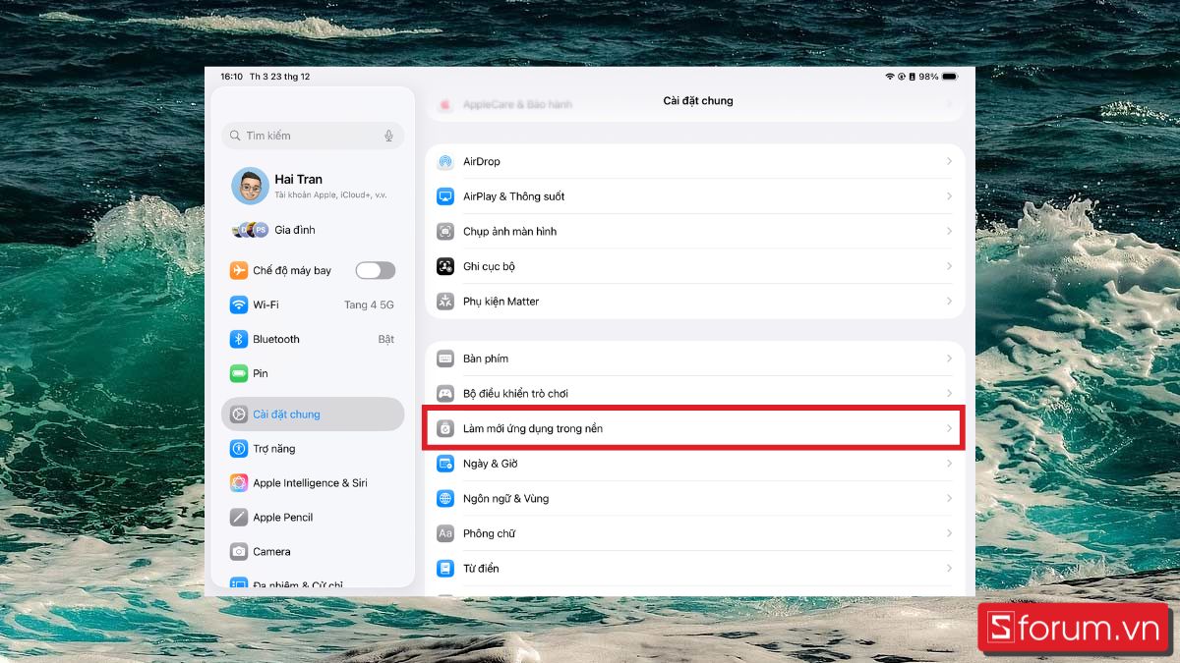Expand Phụ kiện Matter chevron

[949, 301]
